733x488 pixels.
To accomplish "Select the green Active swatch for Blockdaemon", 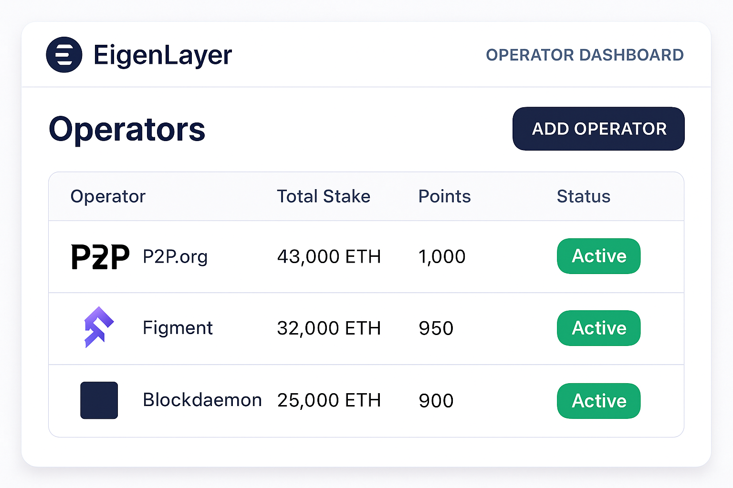I will 599,401.
